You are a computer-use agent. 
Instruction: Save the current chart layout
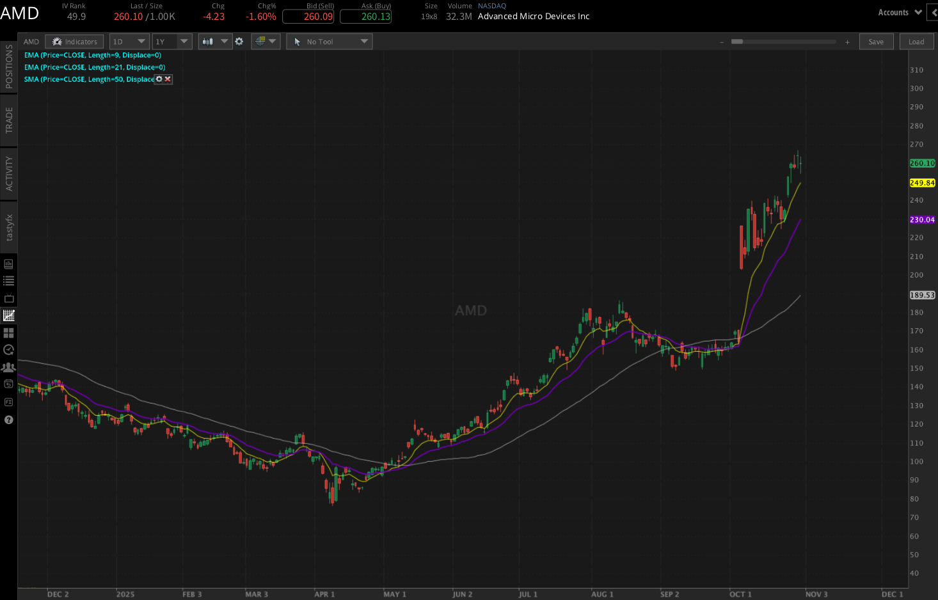pyautogui.click(x=876, y=41)
